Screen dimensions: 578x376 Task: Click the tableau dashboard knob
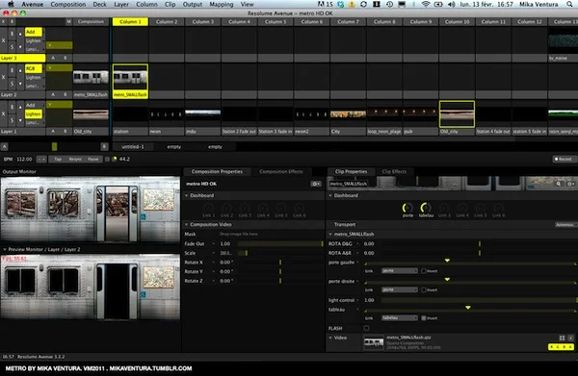[x=426, y=209]
